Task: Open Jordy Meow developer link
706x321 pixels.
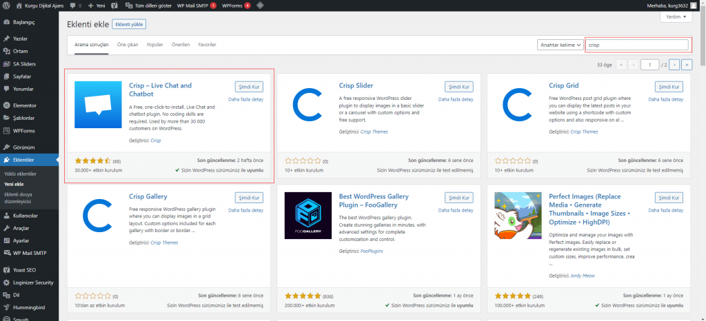Action: point(583,275)
